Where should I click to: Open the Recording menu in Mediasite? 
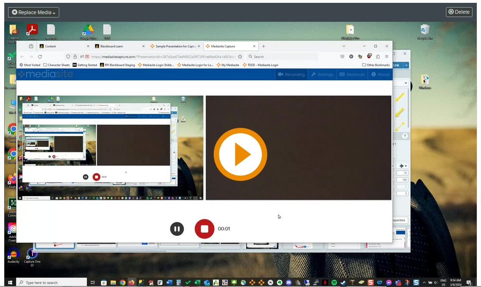pyautogui.click(x=291, y=74)
